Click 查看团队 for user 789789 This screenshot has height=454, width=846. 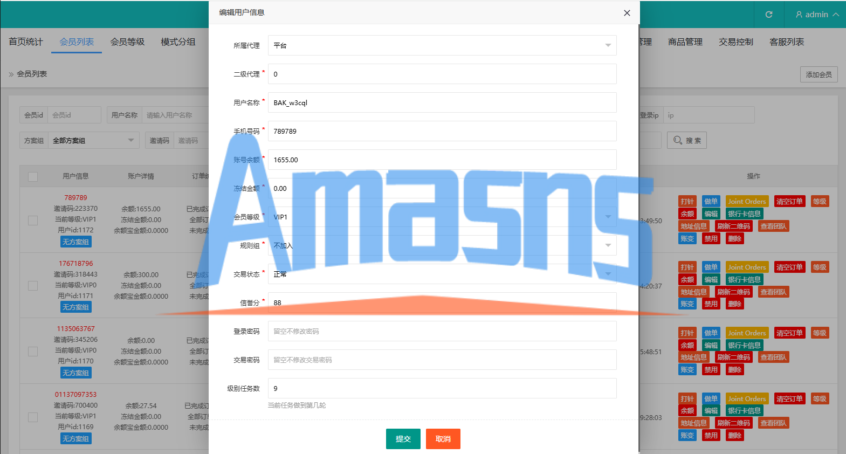pos(774,226)
